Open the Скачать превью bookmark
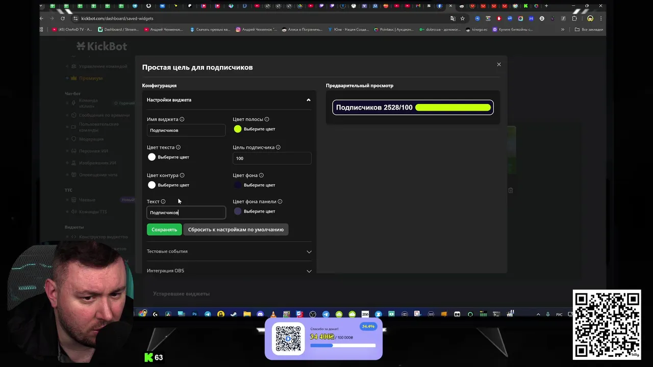 tap(210, 30)
